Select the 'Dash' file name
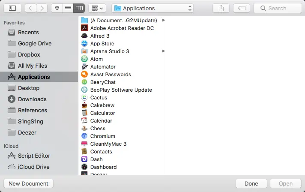The image size is (305, 192). pos(96,159)
